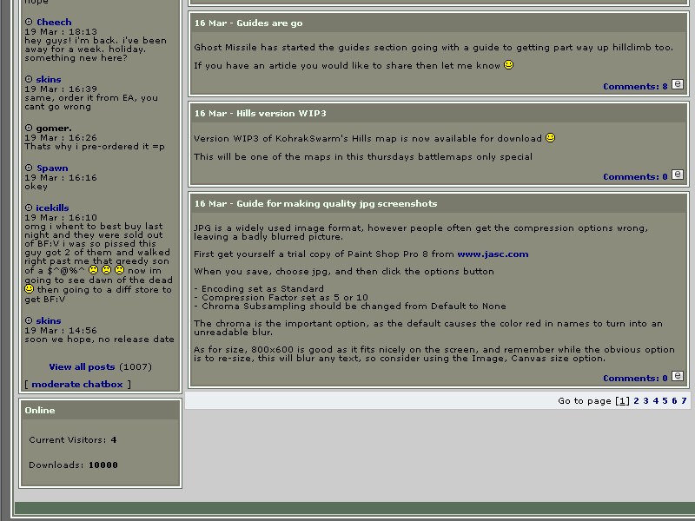Click smiley after 'available for download' text
Image resolution: width=695 pixels, height=521 pixels.
click(x=550, y=138)
